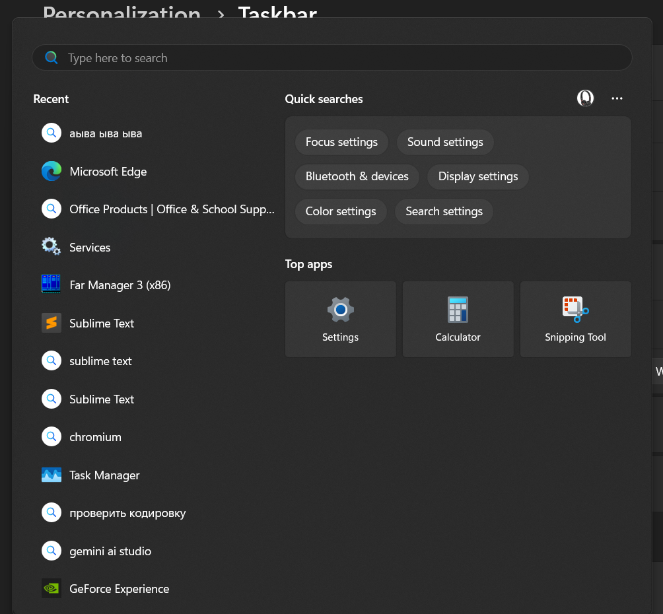This screenshot has width=663, height=614.
Task: Choose the Color settings quick search
Action: 341,211
